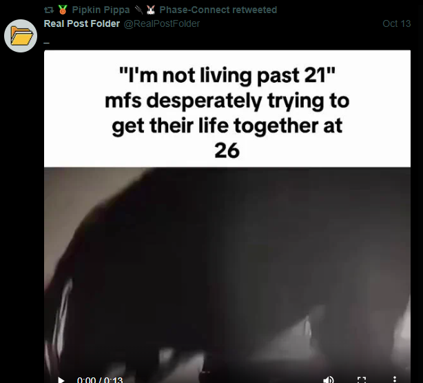This screenshot has width=423, height=383.
Task: Click the plug emoji after Pipkin Pippa
Action: click(x=139, y=10)
